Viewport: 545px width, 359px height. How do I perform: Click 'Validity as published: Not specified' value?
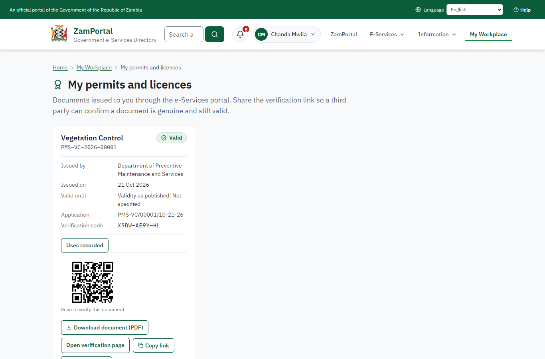click(150, 200)
